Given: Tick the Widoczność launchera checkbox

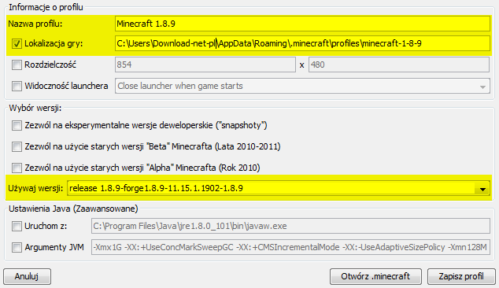Looking at the screenshot, I should pyautogui.click(x=17, y=86).
